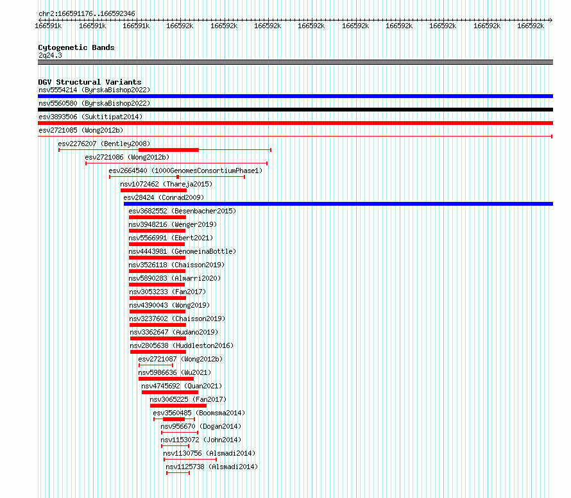Open esv3560485 (Boomsma2014) variant label
This screenshot has height=498, width=571.
pos(199,413)
